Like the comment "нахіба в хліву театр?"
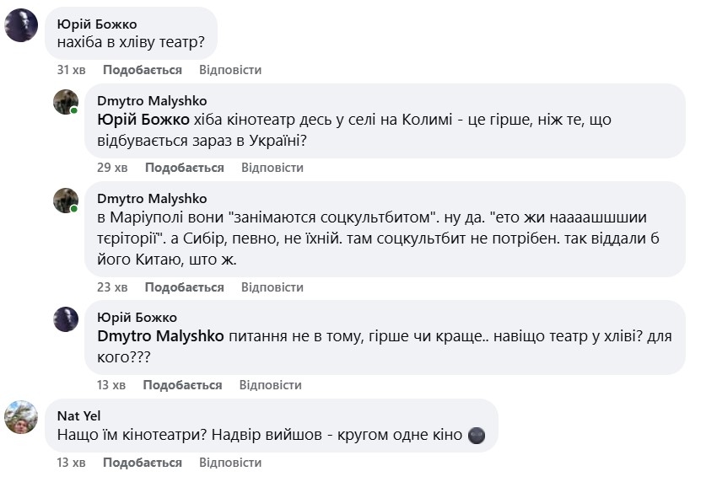This screenshot has width=717, height=482. (143, 70)
